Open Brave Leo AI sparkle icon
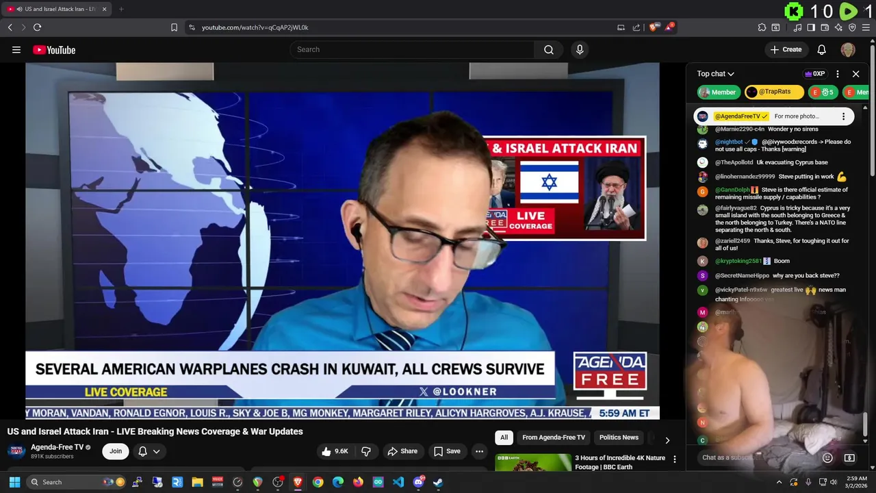The width and height of the screenshot is (876, 493). pyautogui.click(x=838, y=27)
